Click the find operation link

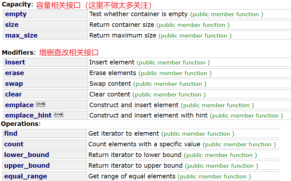[11, 133]
